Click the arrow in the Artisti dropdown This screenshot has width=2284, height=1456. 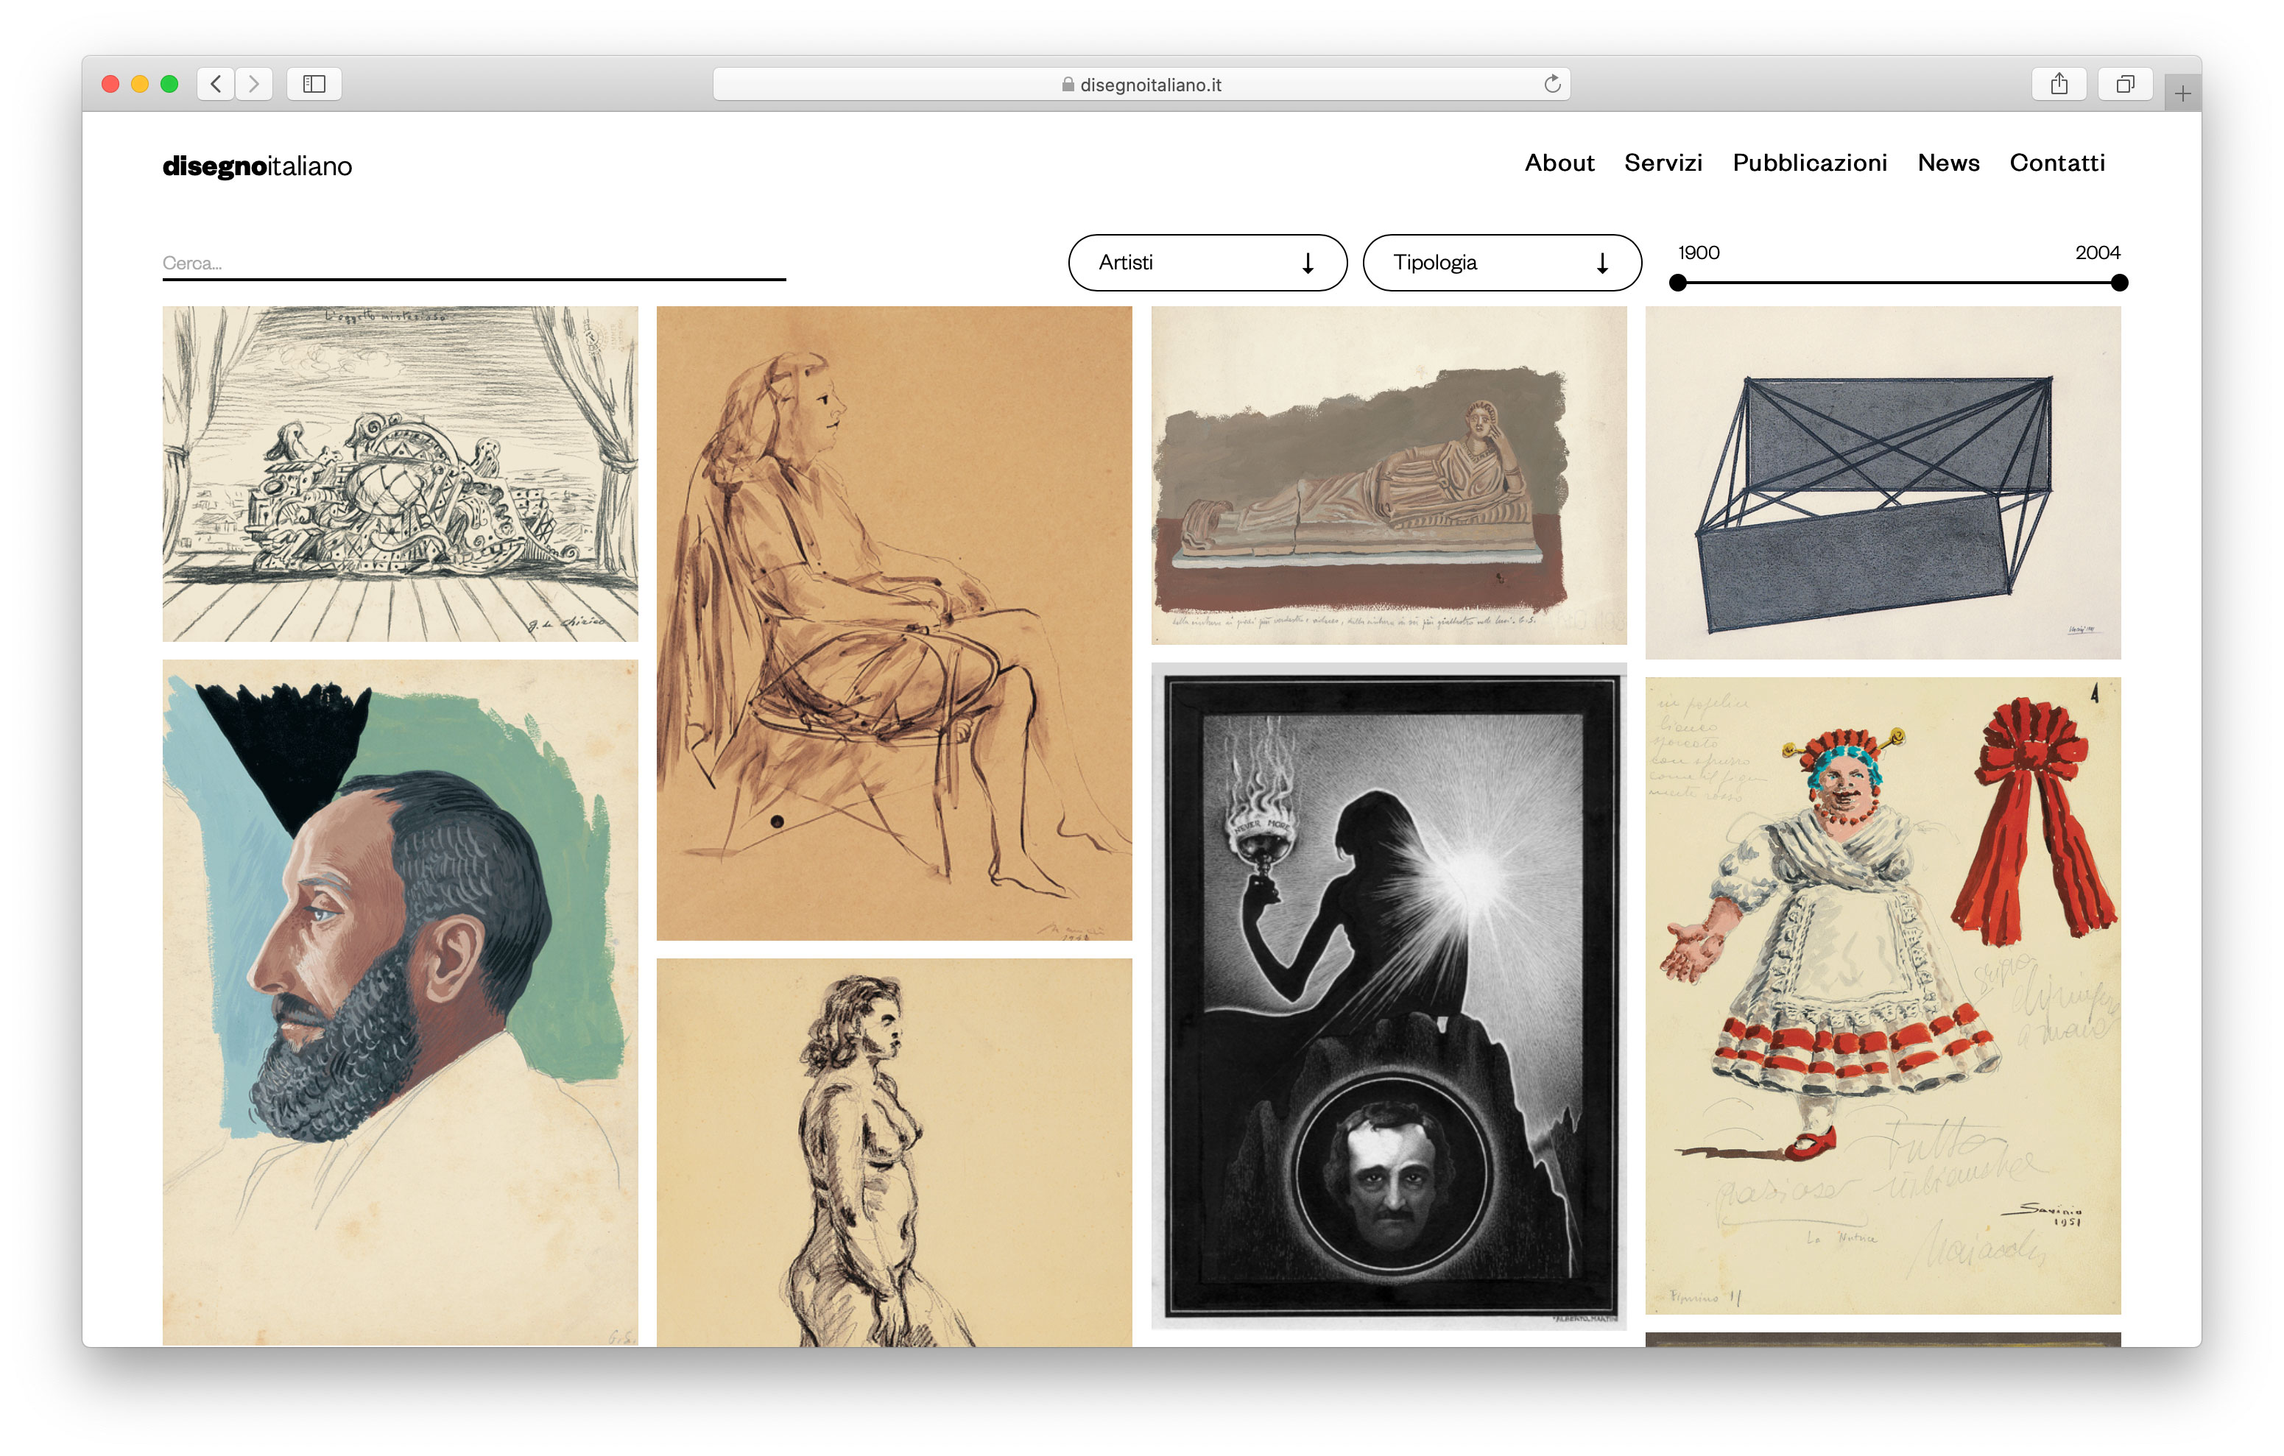[x=1308, y=263]
